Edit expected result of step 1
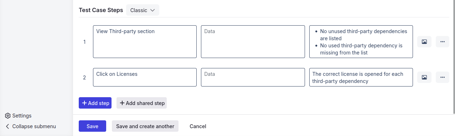This screenshot has height=136, width=455. click(x=361, y=42)
